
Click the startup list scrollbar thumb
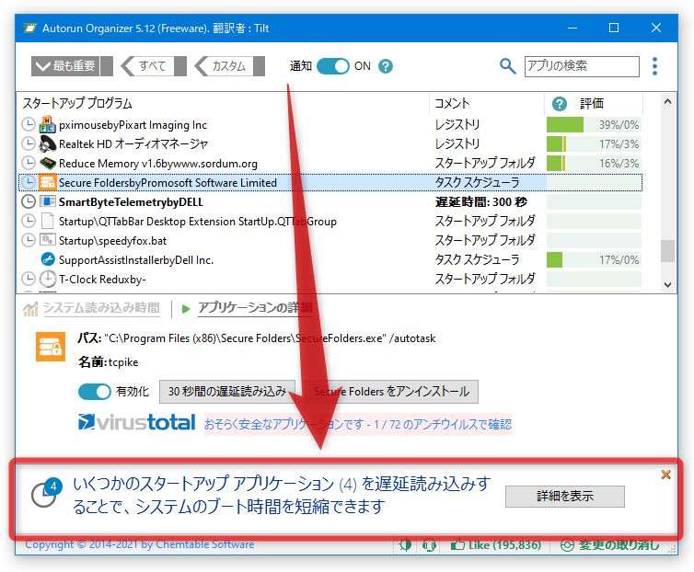(x=667, y=251)
